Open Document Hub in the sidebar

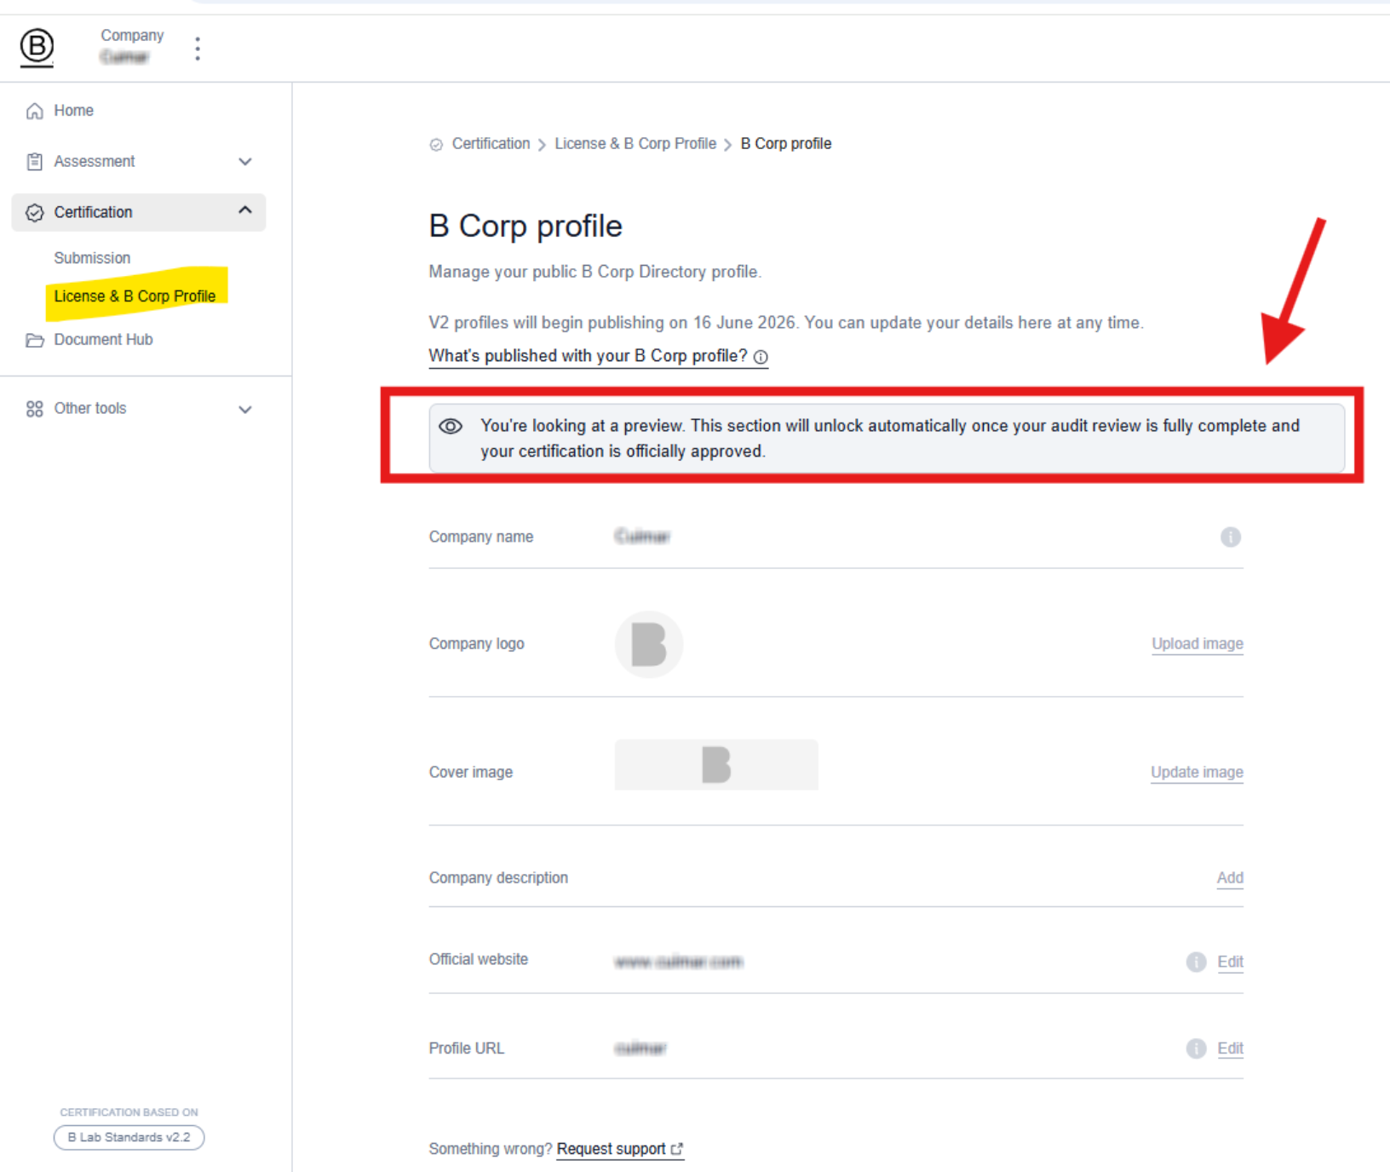point(104,340)
